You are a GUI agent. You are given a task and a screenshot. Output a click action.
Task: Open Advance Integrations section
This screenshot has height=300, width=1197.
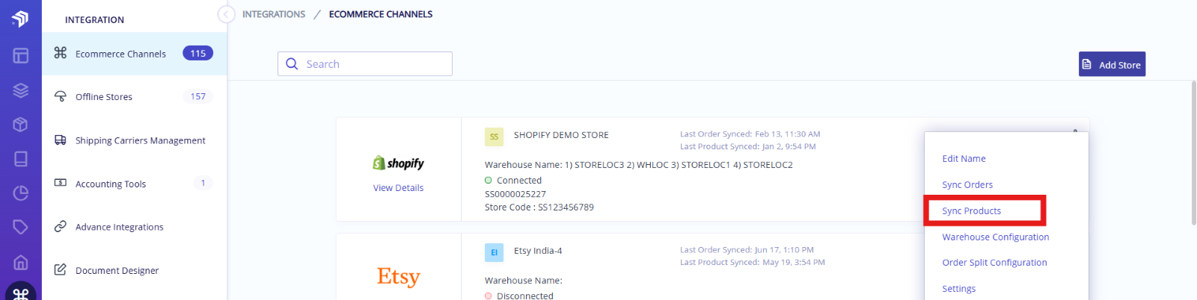click(x=134, y=227)
